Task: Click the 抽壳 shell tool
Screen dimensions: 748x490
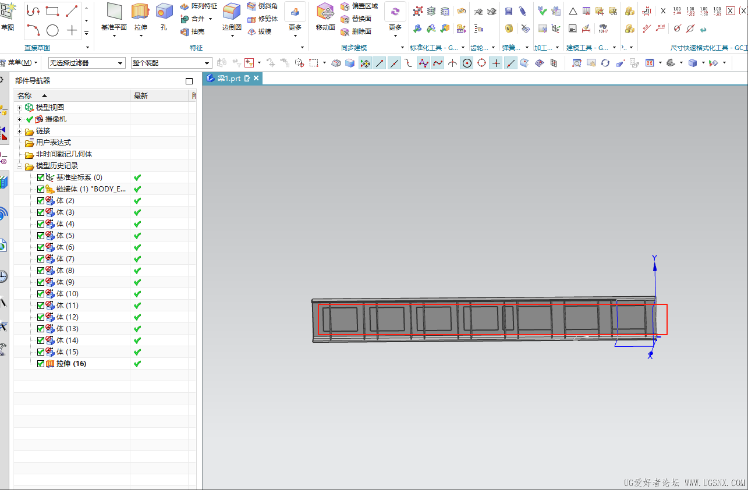Action: pos(193,31)
